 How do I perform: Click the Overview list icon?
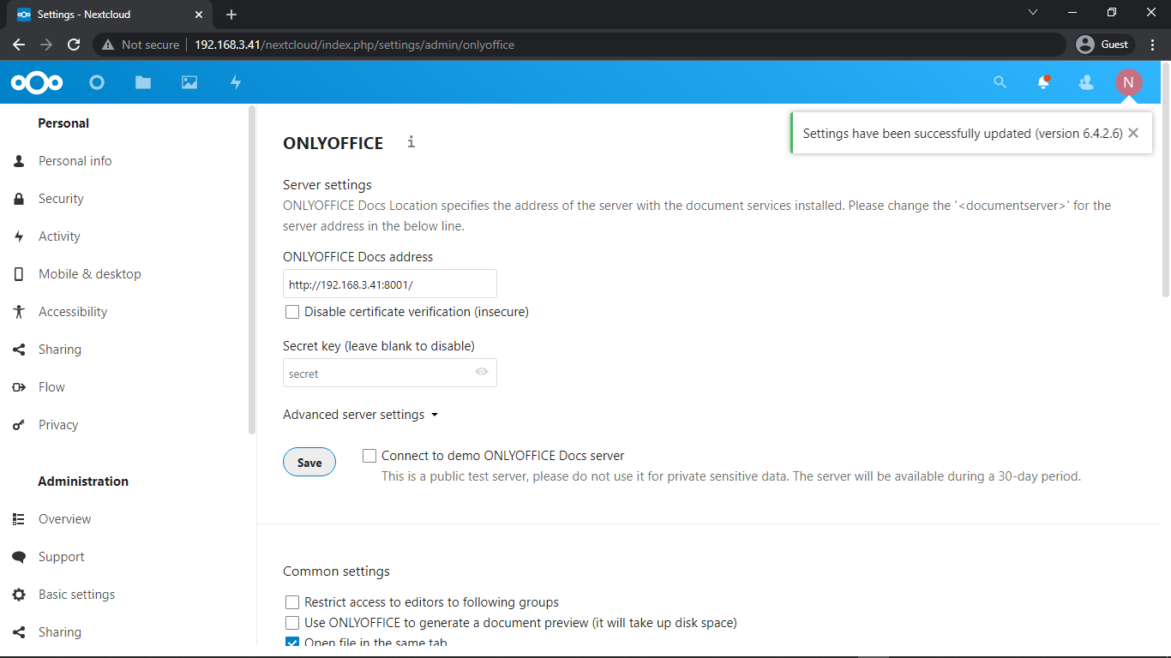19,519
